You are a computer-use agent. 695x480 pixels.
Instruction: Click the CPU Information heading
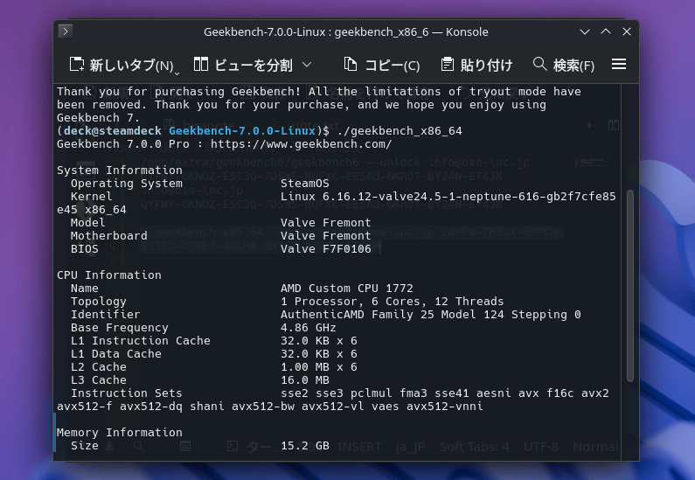tap(109, 275)
